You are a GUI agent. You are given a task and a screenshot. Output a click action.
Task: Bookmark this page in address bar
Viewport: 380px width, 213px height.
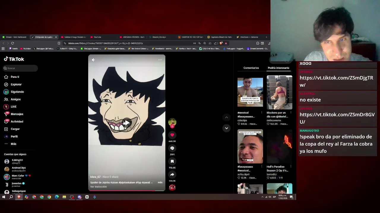click(x=59, y=43)
